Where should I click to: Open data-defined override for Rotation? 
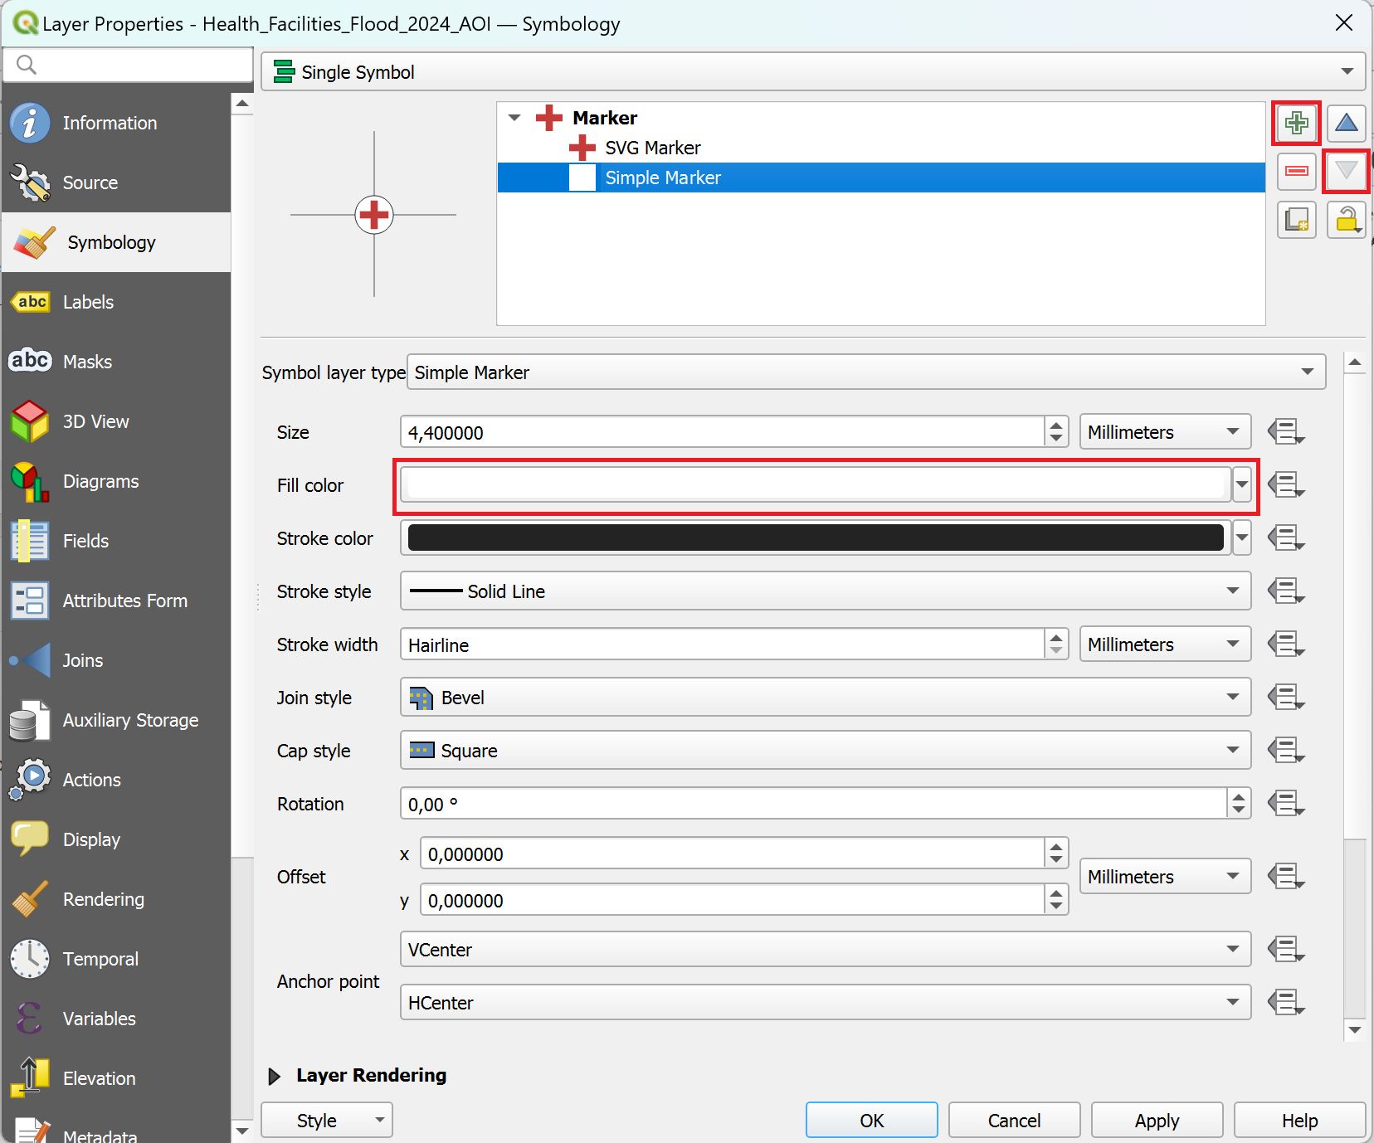pos(1285,804)
